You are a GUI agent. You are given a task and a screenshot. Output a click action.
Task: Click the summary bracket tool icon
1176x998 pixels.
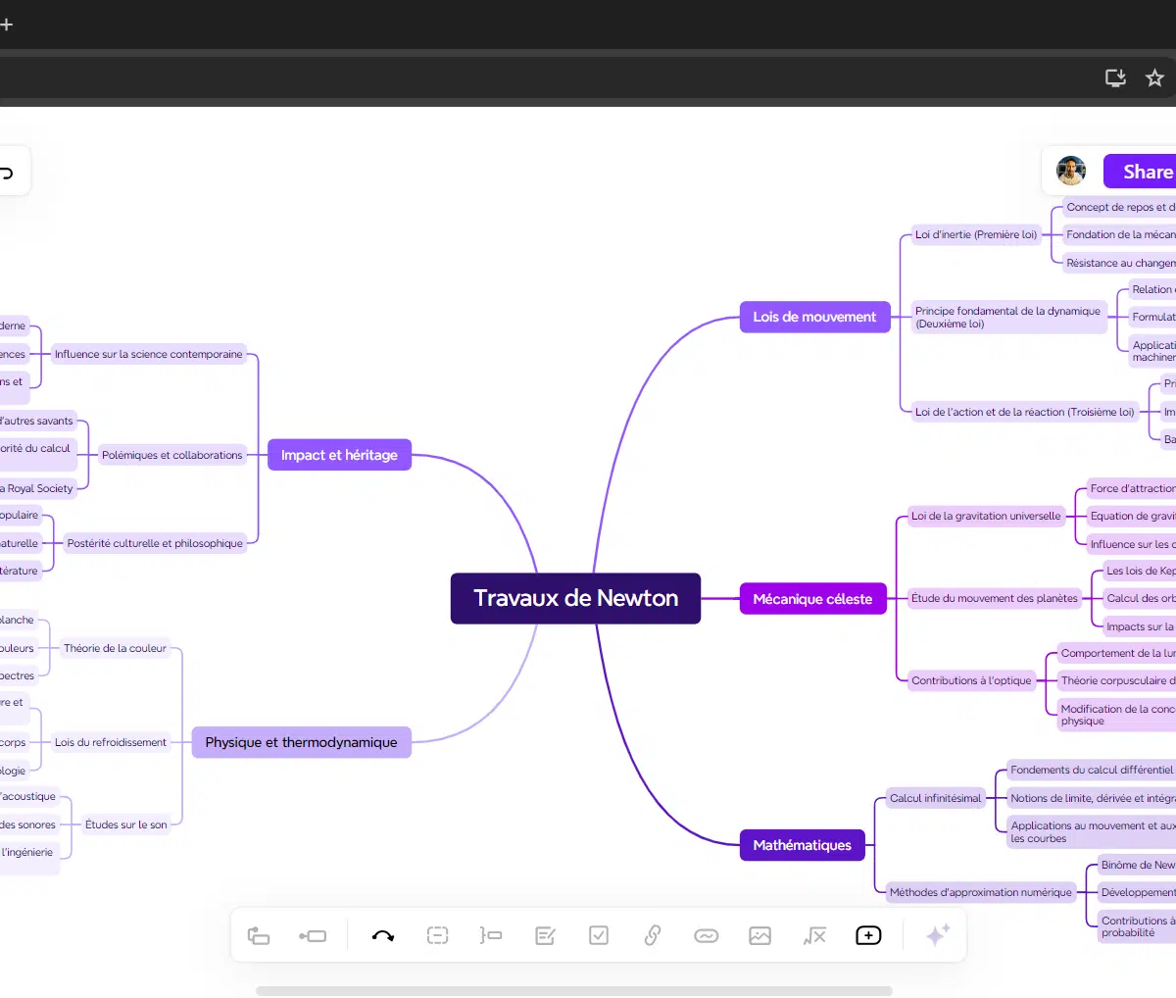491,936
